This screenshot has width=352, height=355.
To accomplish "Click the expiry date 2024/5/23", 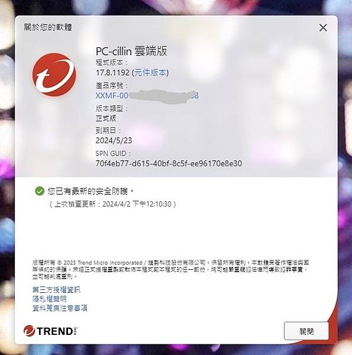I will point(114,140).
